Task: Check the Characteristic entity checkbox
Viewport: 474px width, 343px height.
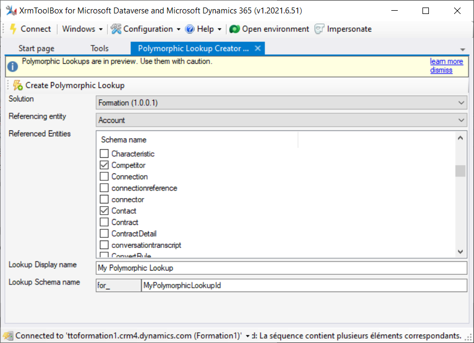Action: [x=104, y=154]
